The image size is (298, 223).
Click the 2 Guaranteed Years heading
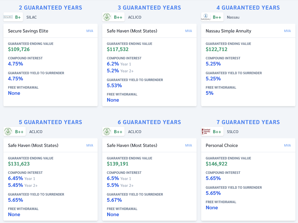tap(51, 8)
